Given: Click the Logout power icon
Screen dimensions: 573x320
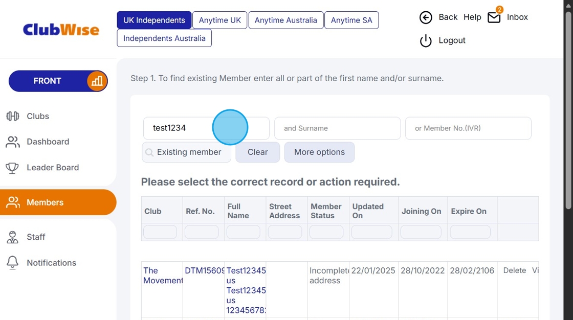Looking at the screenshot, I should click(x=426, y=41).
